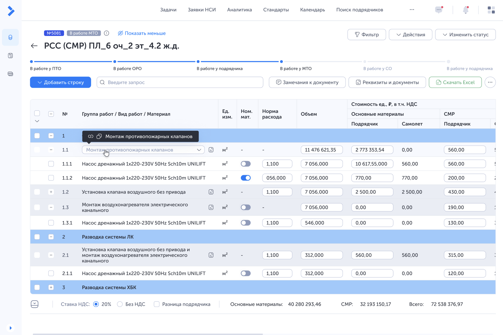The height and width of the screenshot is (335, 503).
Task: Check the Разница подрядчика checkbox
Action: pyautogui.click(x=157, y=304)
